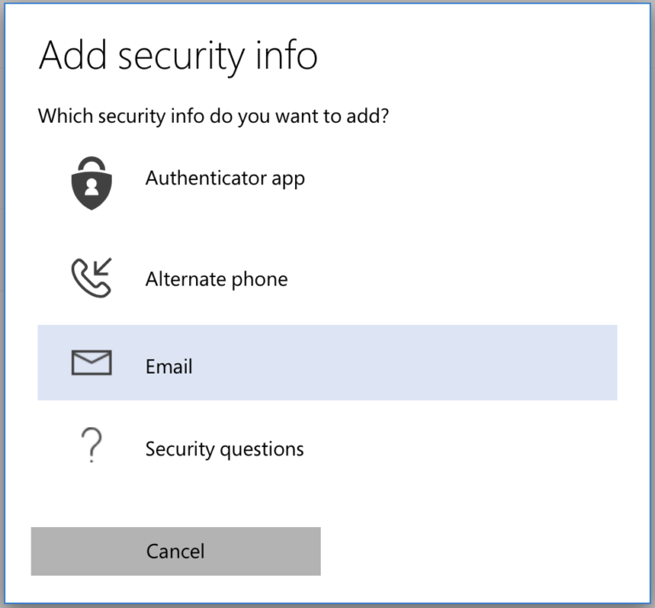655x608 pixels.
Task: Click the "Add security info" heading
Action: [x=178, y=55]
